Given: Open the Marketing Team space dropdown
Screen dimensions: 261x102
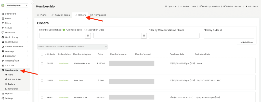Looking at the screenshot, I should (x=17, y=6).
